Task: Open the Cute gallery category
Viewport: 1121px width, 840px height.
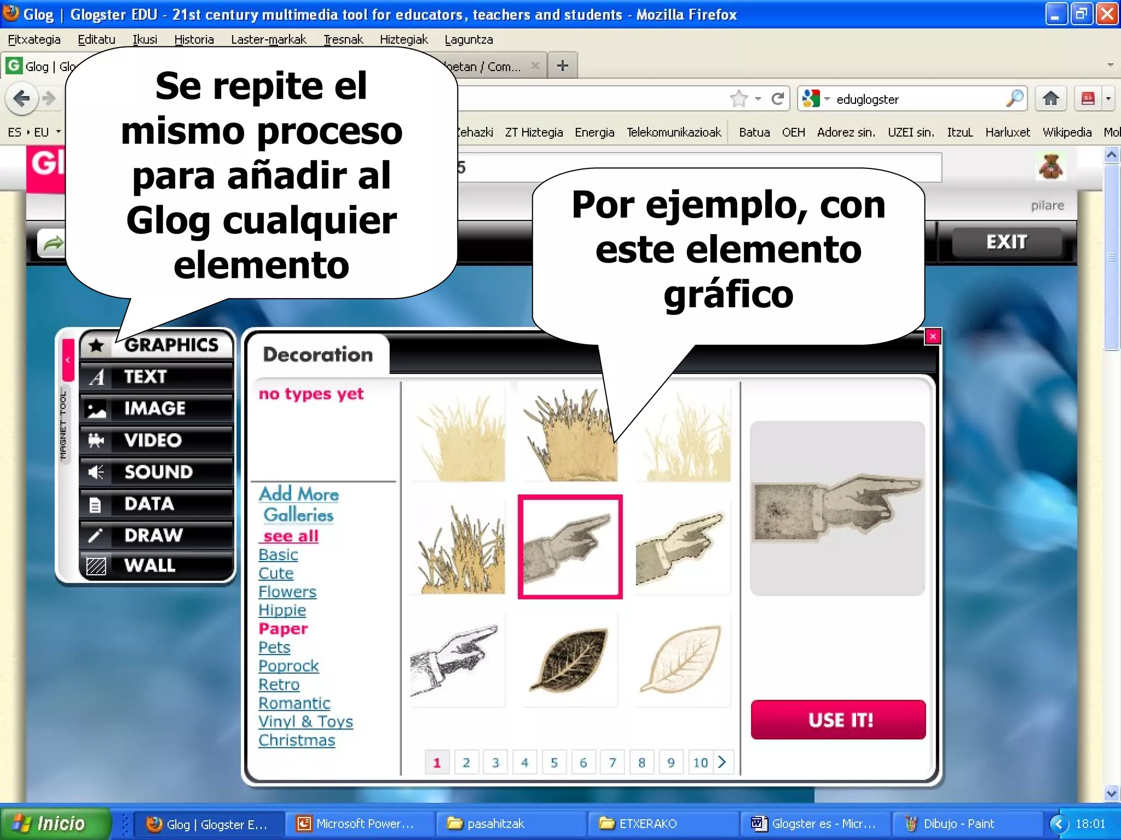Action: tap(276, 573)
